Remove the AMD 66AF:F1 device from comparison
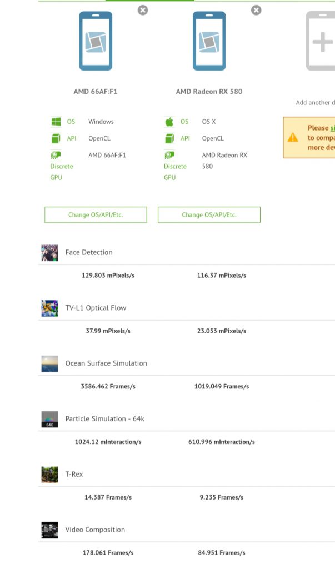Image resolution: width=335 pixels, height=569 pixels. pyautogui.click(x=143, y=10)
